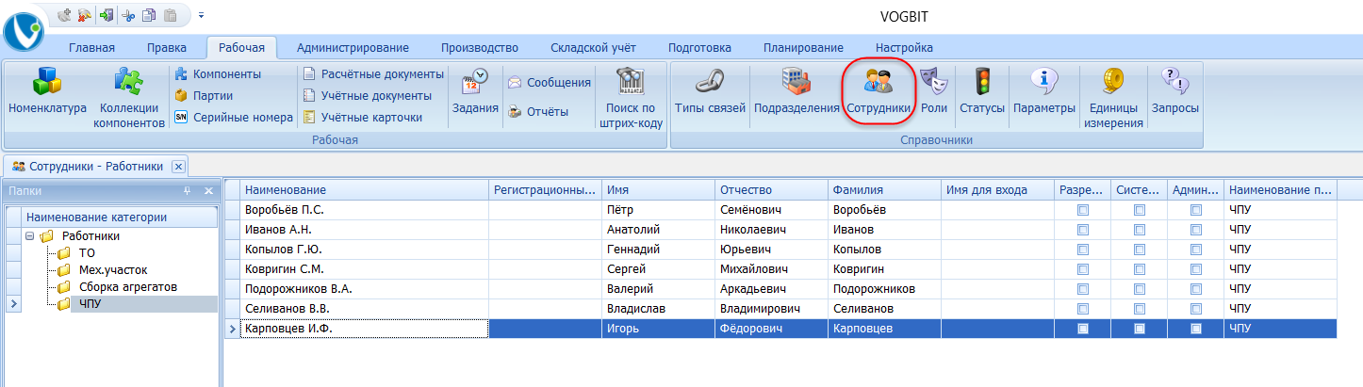The image size is (1363, 387).
Task: Switch to the Подготовка ribbon tab
Action: pyautogui.click(x=699, y=47)
